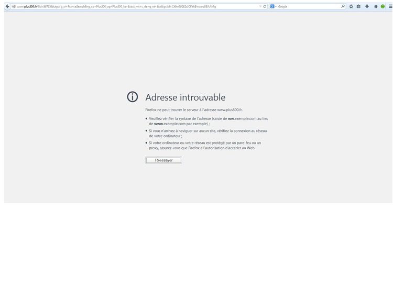The width and height of the screenshot is (393, 286).
Task: Go back with the back arrow button
Action: click(x=7, y=6)
